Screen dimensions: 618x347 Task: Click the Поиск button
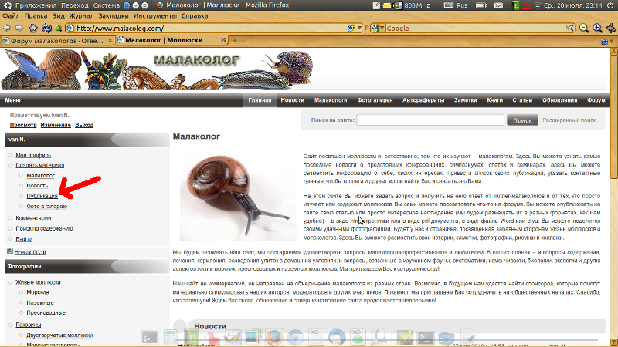click(x=522, y=120)
